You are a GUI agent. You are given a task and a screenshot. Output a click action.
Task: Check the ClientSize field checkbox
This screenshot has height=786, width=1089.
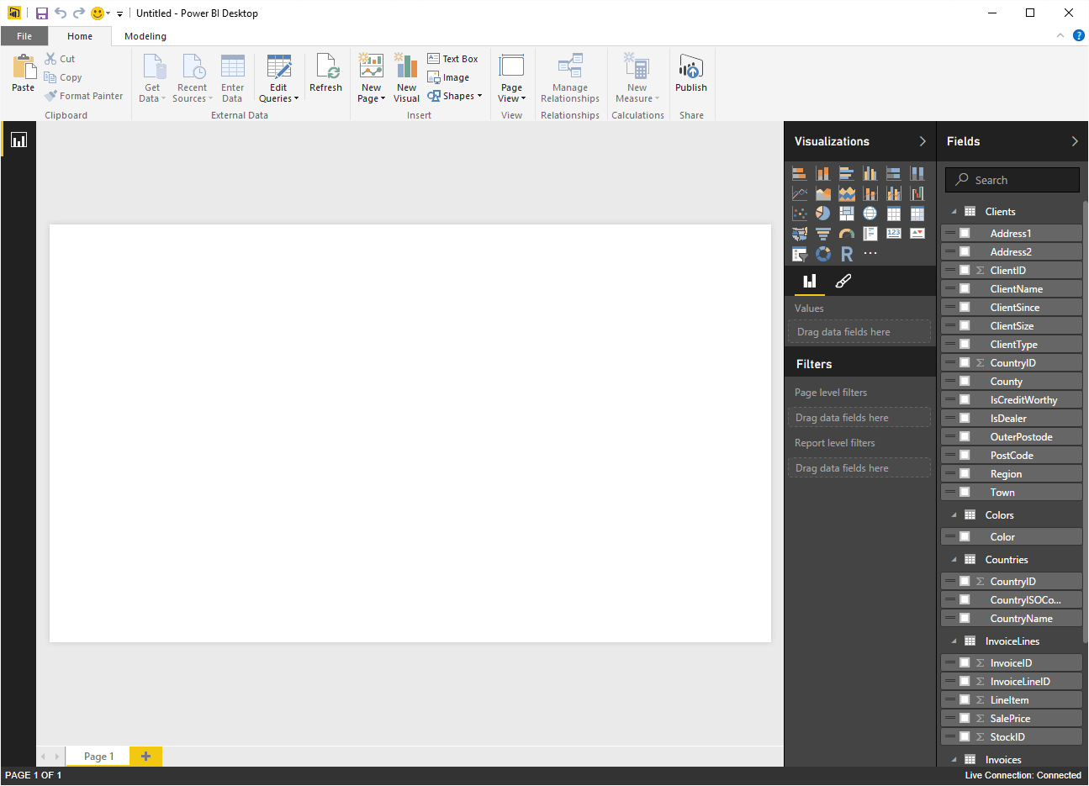tap(965, 325)
